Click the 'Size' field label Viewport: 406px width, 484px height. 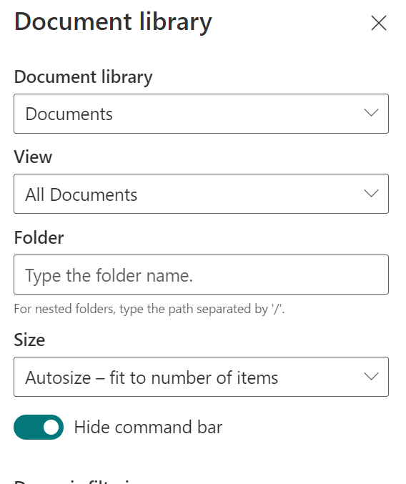click(29, 340)
